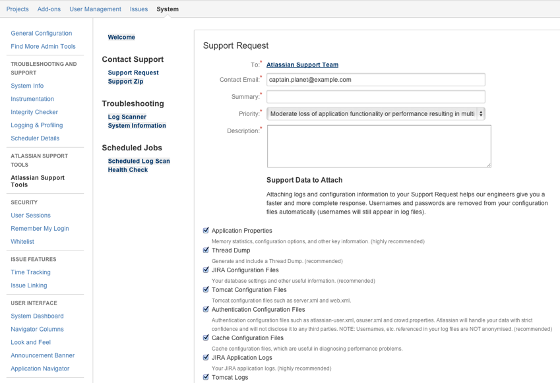560x383 pixels.
Task: Uncheck Tomcat Configuration Files
Action: coord(206,290)
